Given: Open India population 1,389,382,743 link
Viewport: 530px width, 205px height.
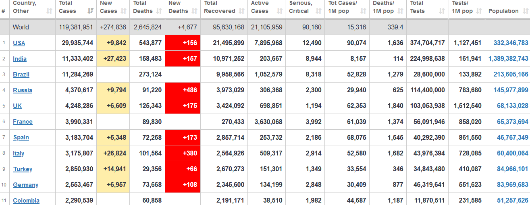Looking at the screenshot, I should click(x=508, y=59).
